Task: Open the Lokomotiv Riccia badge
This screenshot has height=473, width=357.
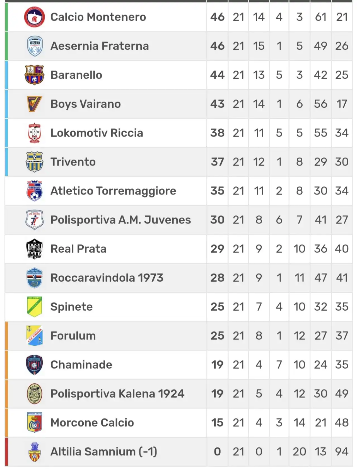Action: click(34, 133)
